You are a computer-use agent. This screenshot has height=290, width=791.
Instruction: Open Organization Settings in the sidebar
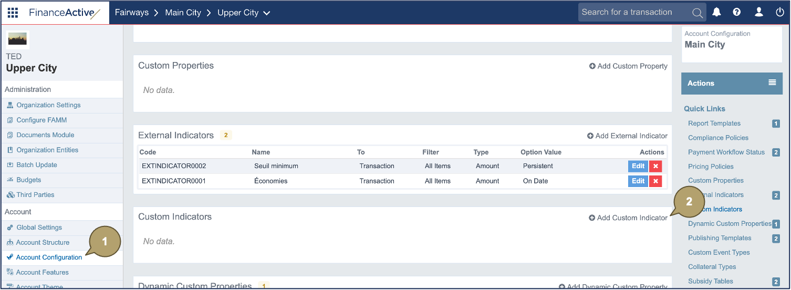pyautogui.click(x=48, y=105)
